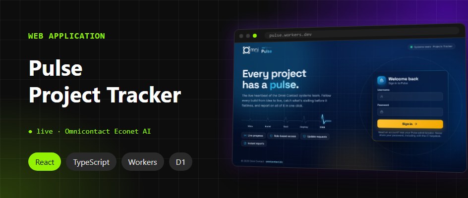Click the Omni logo in the mockup header
The height and width of the screenshot is (198, 468).
point(250,50)
